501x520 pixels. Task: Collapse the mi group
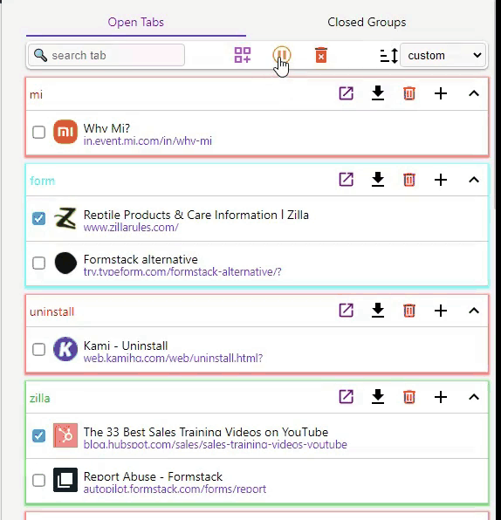click(x=474, y=93)
